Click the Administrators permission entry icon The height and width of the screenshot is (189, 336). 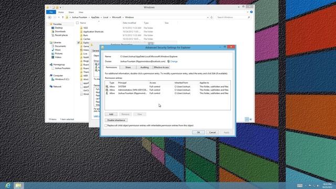pyautogui.click(x=107, y=90)
